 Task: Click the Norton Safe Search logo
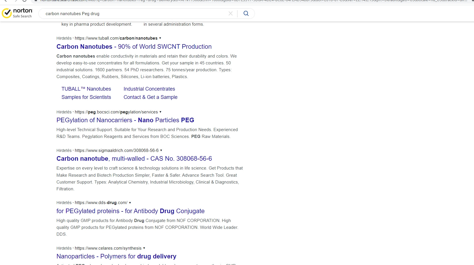pyautogui.click(x=17, y=13)
